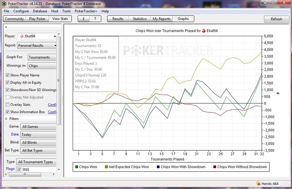Image resolution: width=292 pixels, height=189 pixels.
Task: Toggle Show Information Box checkbox
Action: [8, 112]
